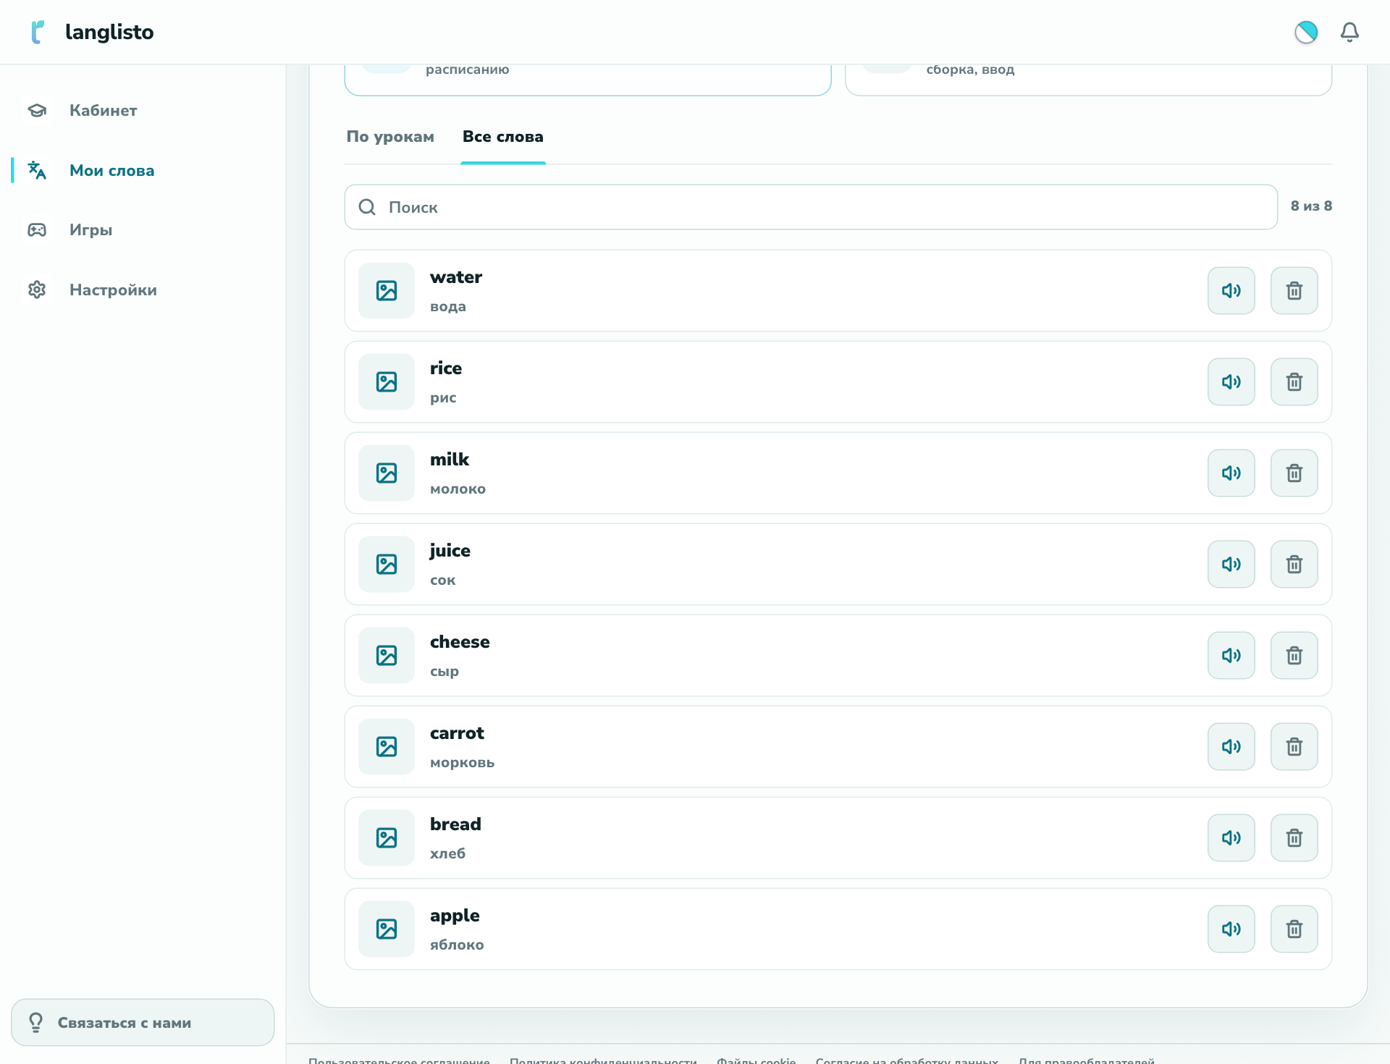Click the word juice
The image size is (1390, 1064).
[450, 551]
